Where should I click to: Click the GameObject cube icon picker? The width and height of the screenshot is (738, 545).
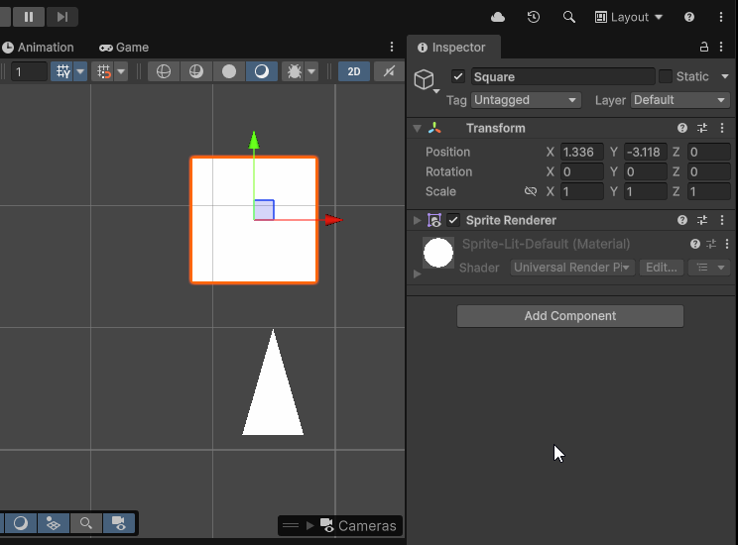pos(426,80)
